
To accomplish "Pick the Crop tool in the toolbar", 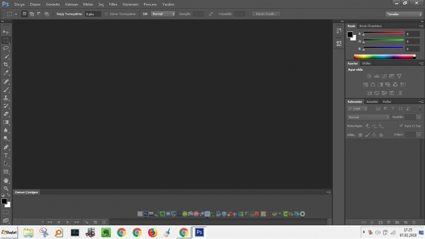I will point(6,65).
